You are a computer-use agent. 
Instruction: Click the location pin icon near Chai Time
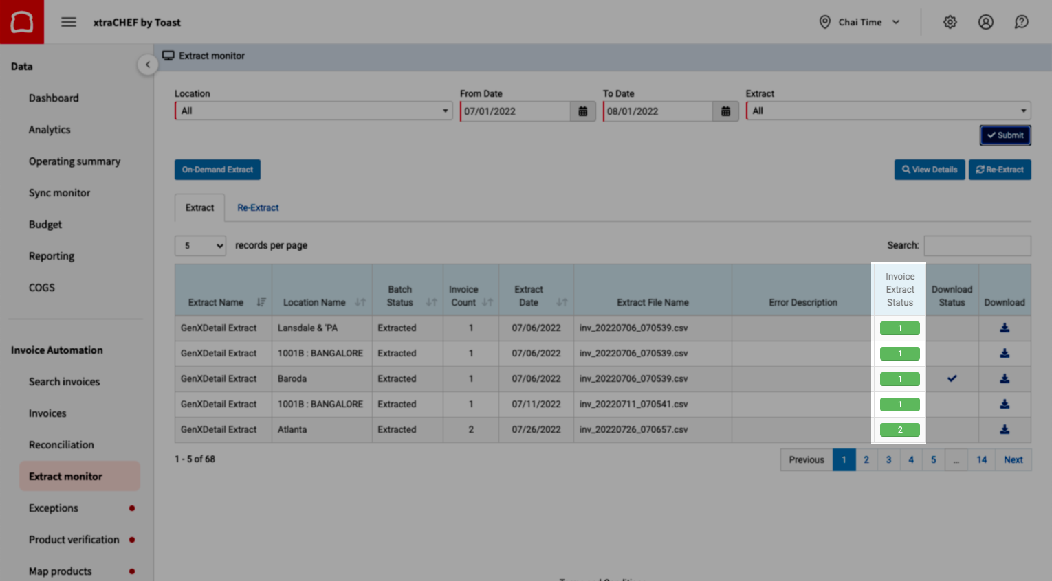pos(824,21)
